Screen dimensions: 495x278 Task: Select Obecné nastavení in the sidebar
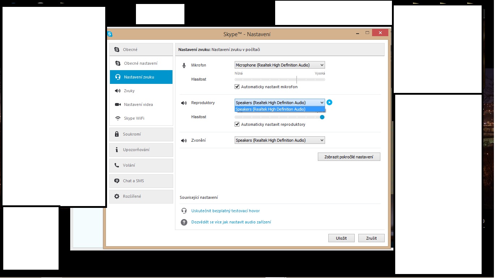point(141,63)
